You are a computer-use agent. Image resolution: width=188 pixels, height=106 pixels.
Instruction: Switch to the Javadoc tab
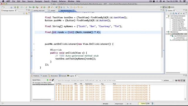pos(44,76)
